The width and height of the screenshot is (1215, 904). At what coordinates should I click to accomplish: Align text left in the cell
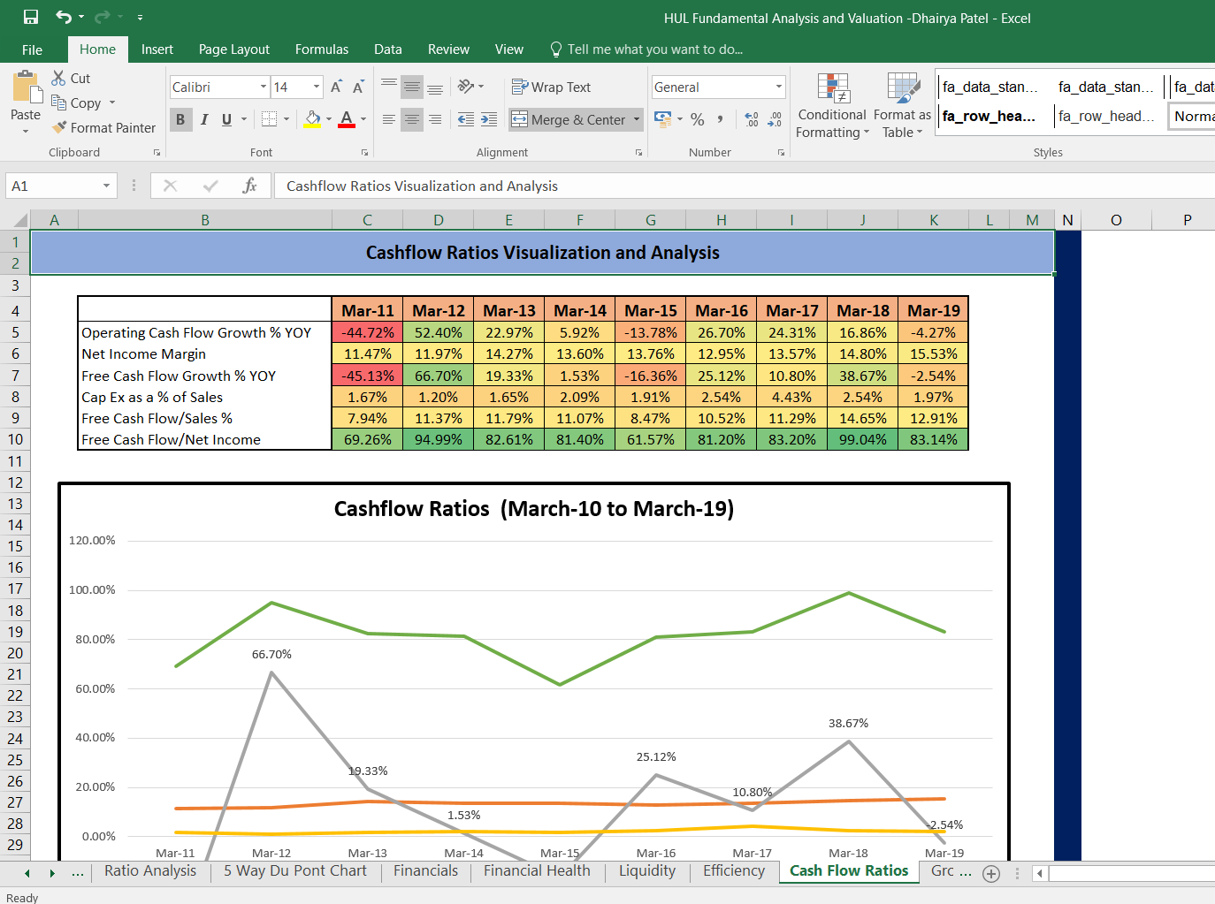coord(388,119)
